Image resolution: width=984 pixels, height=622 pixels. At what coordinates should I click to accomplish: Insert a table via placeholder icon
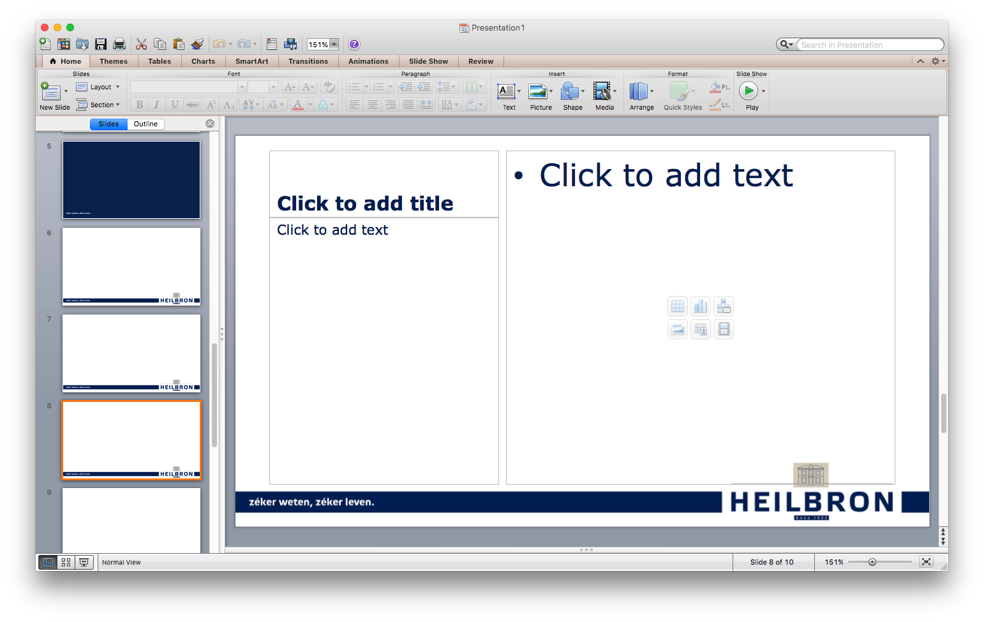[678, 307]
